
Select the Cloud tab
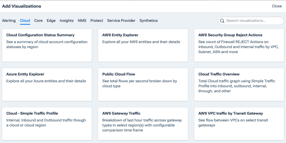25,21
